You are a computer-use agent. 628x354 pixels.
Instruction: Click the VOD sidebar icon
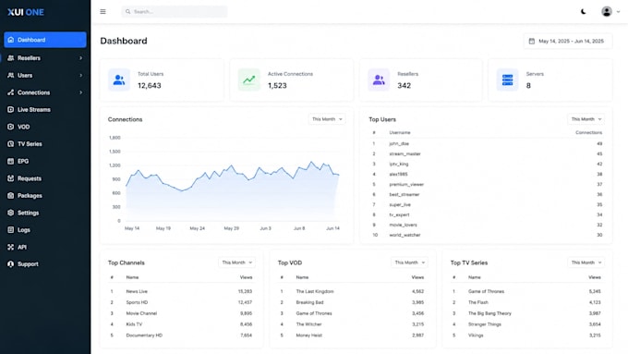(x=11, y=127)
